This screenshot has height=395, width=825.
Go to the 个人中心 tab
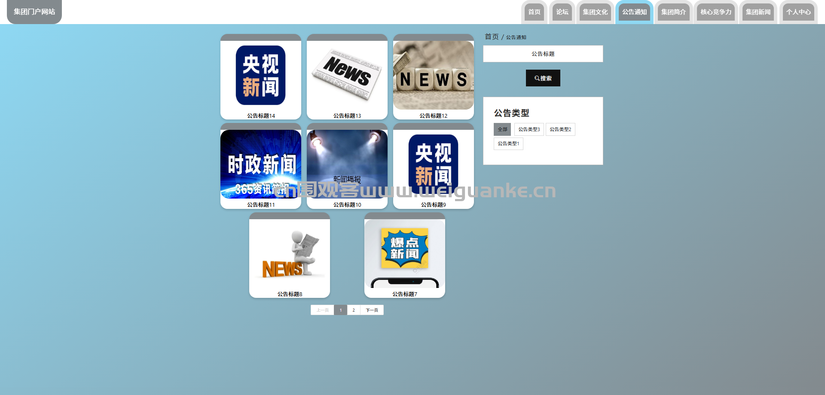798,12
